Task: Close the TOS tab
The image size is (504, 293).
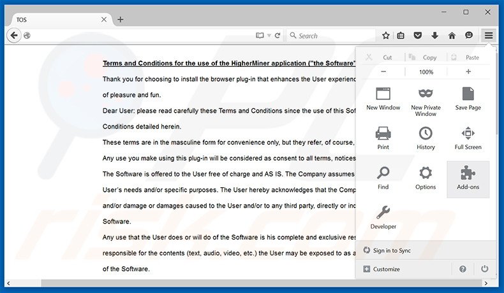Action: point(104,20)
